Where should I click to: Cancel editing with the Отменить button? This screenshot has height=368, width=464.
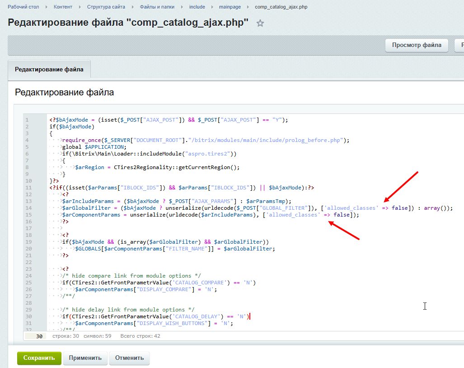tap(129, 358)
